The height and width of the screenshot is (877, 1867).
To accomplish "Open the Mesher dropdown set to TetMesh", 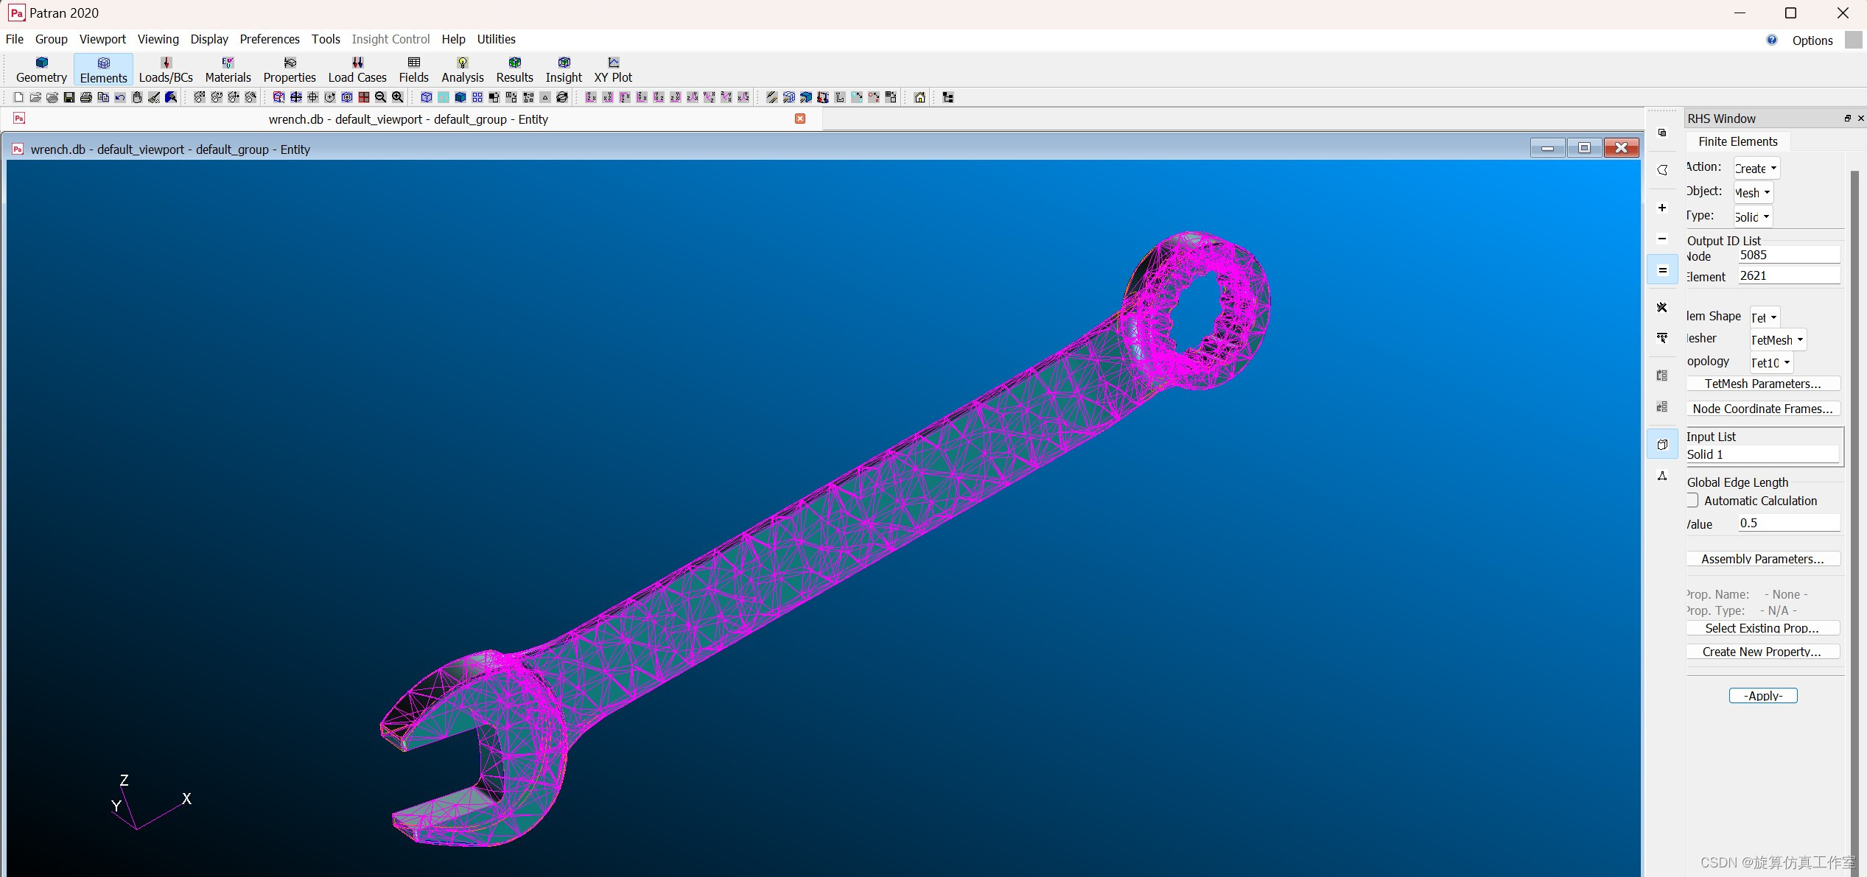I will click(x=1778, y=340).
